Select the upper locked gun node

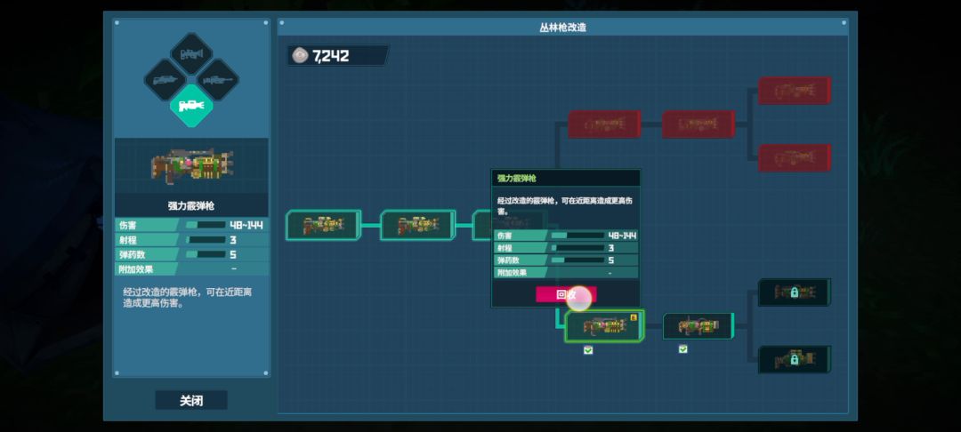795,292
